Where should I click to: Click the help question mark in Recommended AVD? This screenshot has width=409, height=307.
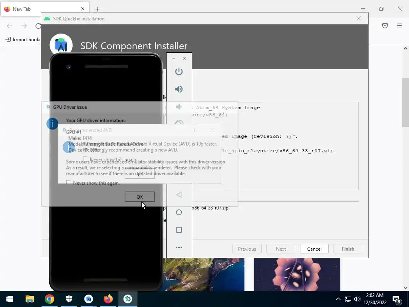(x=195, y=130)
